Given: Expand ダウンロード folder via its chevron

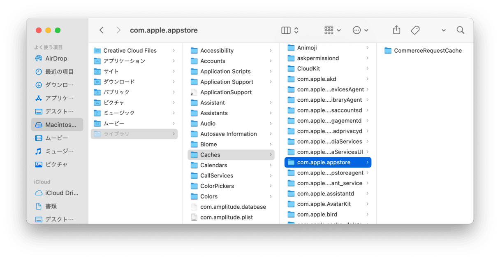Looking at the screenshot, I should click(x=174, y=82).
